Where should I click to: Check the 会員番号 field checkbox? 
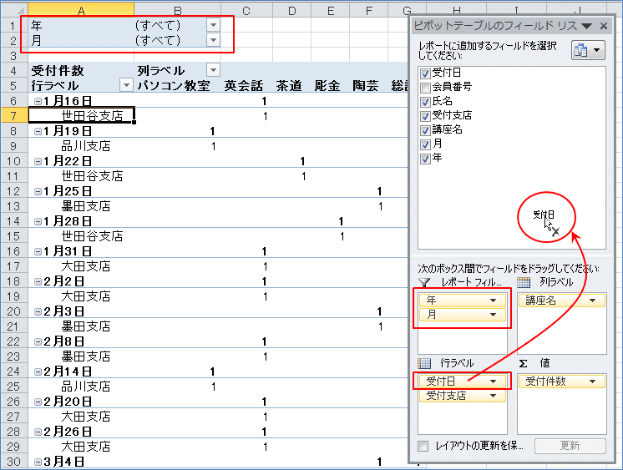click(425, 88)
